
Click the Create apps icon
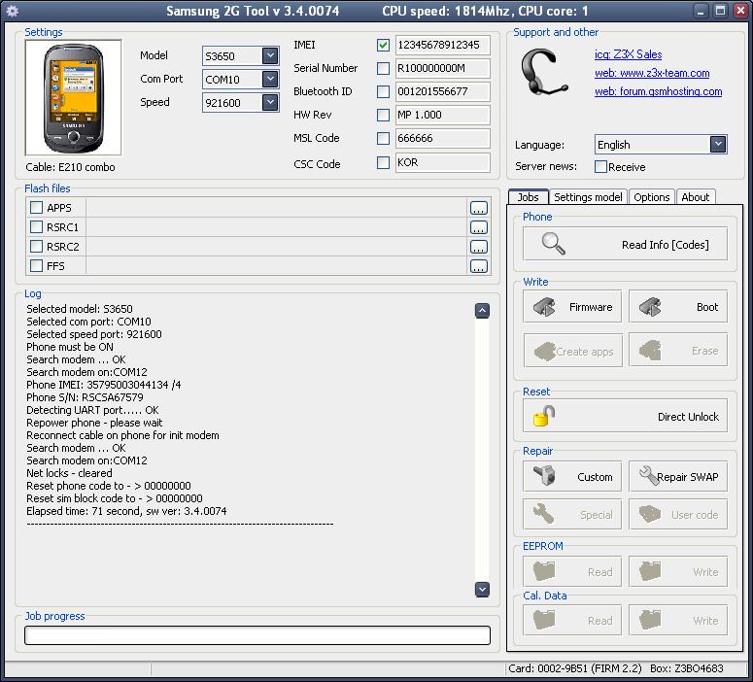pos(544,351)
